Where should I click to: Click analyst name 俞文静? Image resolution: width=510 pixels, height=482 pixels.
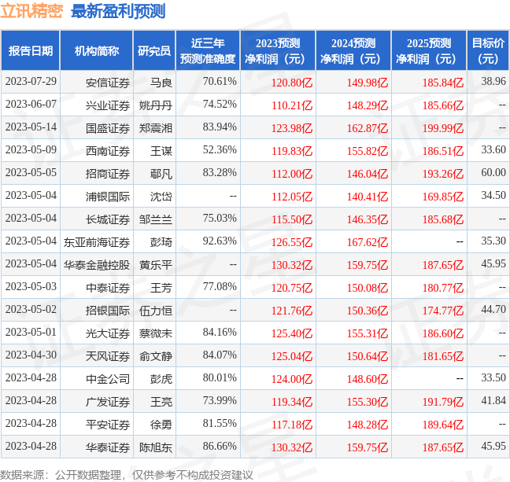(x=156, y=356)
